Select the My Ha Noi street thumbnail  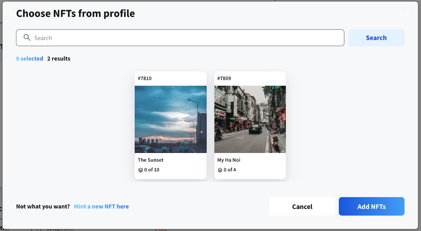pyautogui.click(x=250, y=119)
